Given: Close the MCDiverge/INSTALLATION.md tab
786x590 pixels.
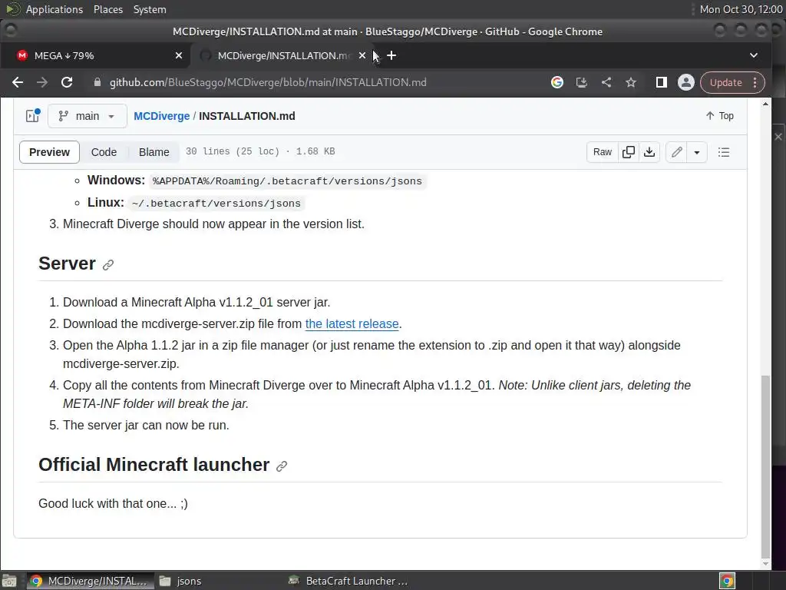Looking at the screenshot, I should point(362,55).
